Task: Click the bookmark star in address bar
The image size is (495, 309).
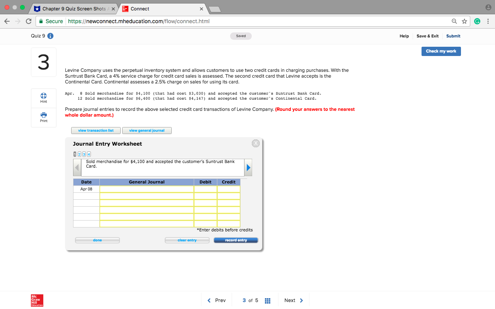Action: click(x=464, y=21)
